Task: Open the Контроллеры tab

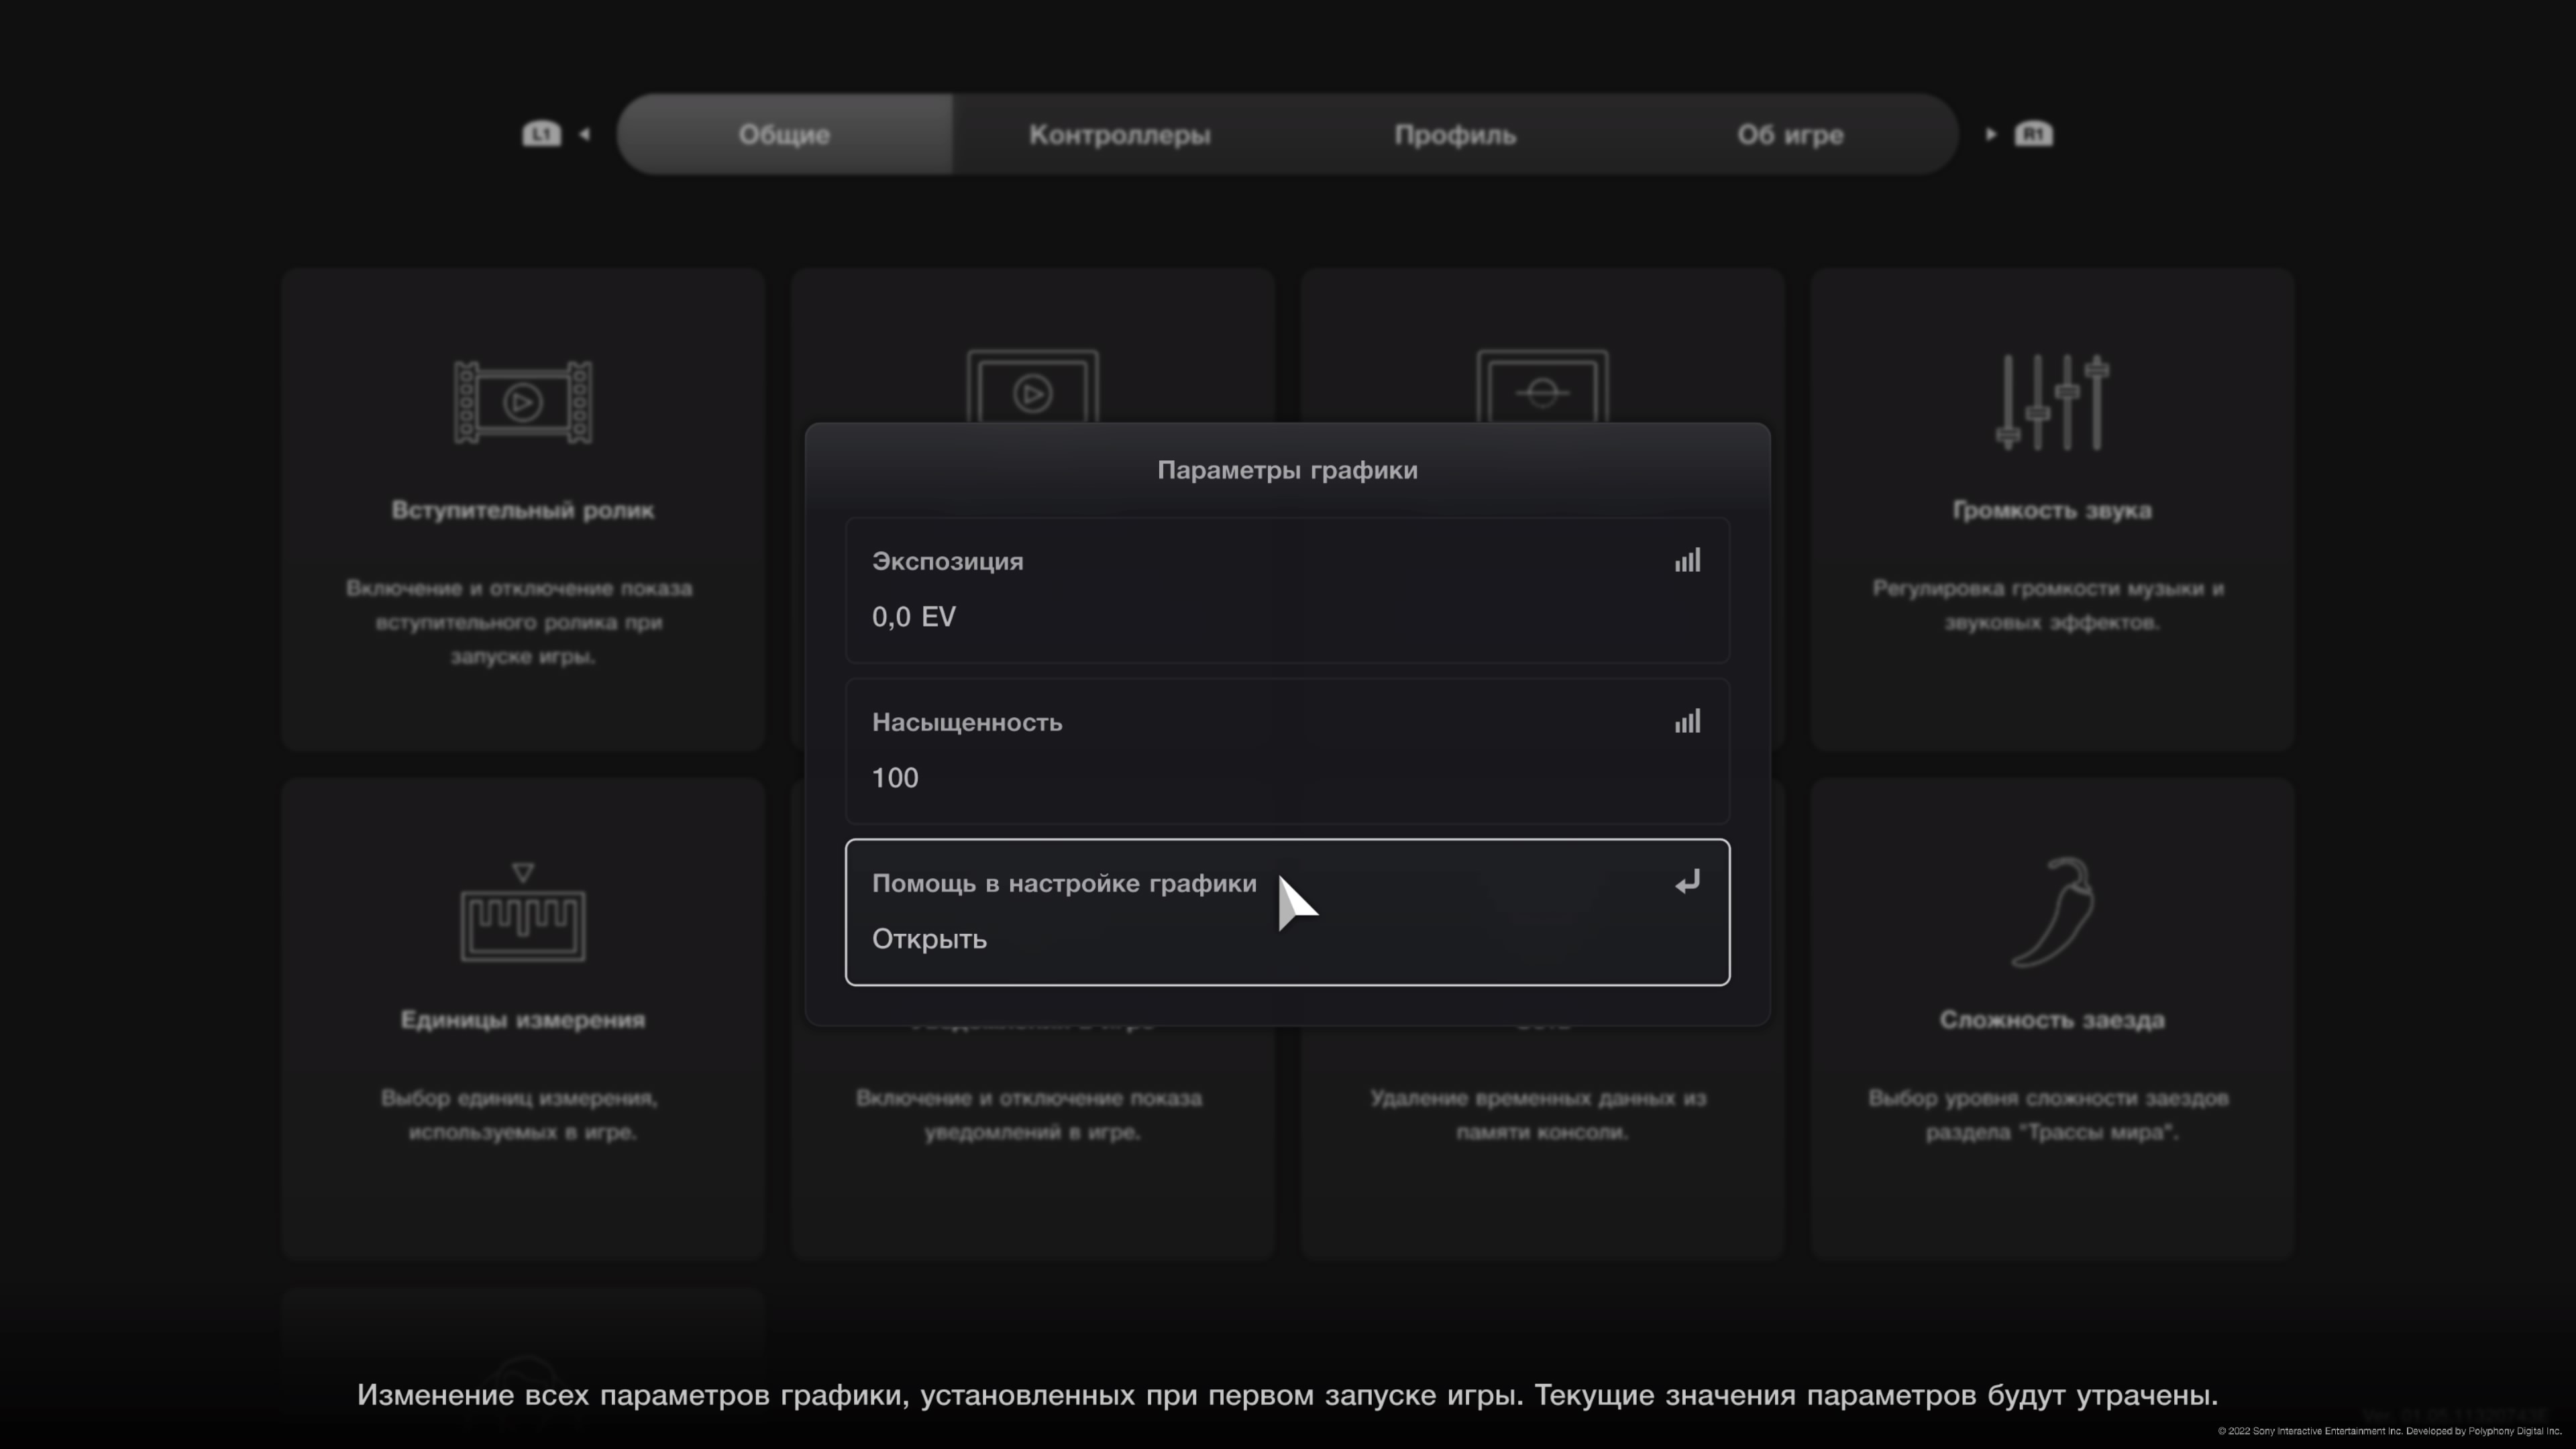Action: point(1119,134)
